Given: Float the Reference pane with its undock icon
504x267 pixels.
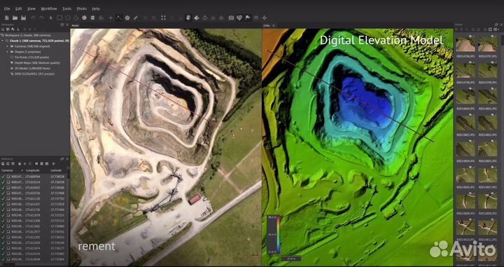Looking at the screenshot, I should 62,159.
